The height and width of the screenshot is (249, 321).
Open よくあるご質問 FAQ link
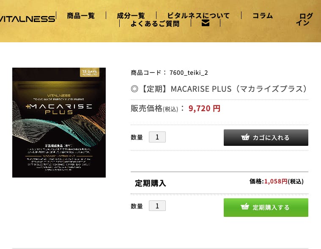pos(155,24)
